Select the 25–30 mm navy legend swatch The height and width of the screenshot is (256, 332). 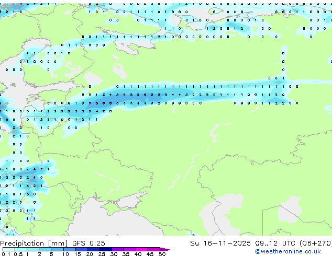[106, 249]
